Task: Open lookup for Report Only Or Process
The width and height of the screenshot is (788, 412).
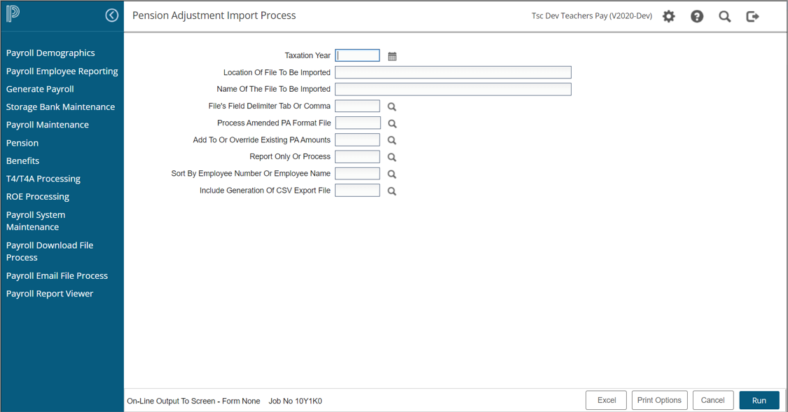Action: click(392, 157)
